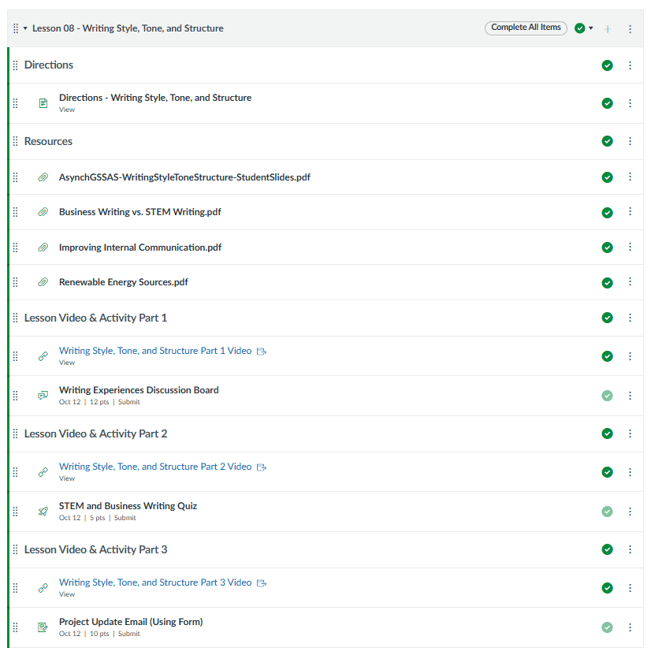
Task: Open options for Lesson Video & Activity Part 2
Action: pos(631,434)
